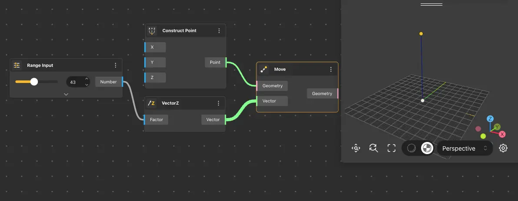This screenshot has height=201, width=518.
Task: Click the Z axis on orientation gizmo
Action: (490, 119)
